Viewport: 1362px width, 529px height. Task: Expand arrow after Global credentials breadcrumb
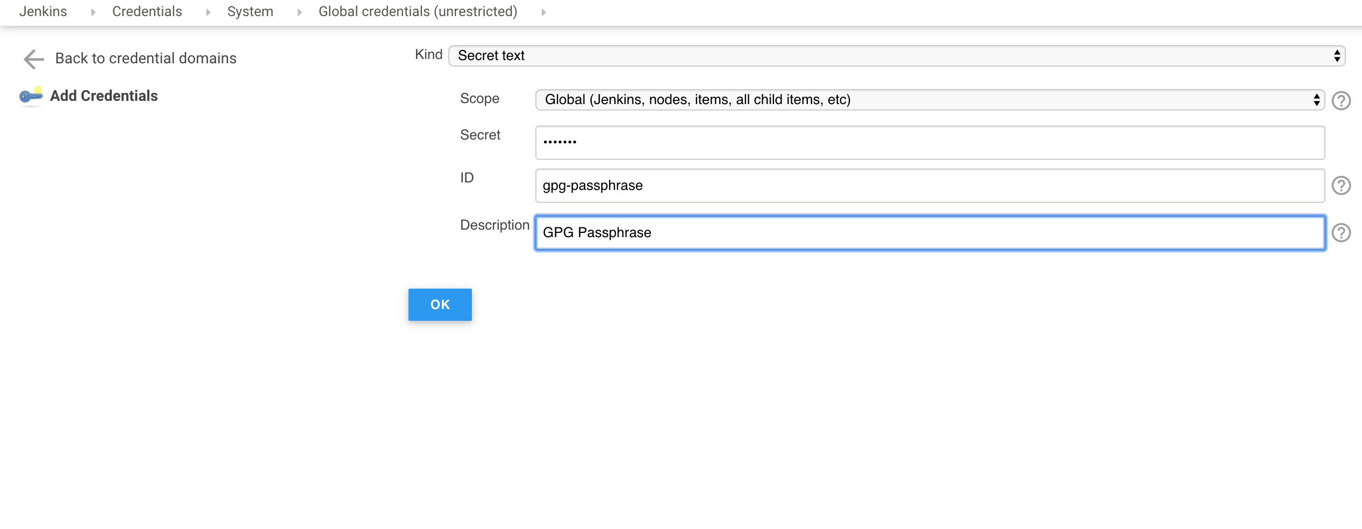pyautogui.click(x=543, y=12)
